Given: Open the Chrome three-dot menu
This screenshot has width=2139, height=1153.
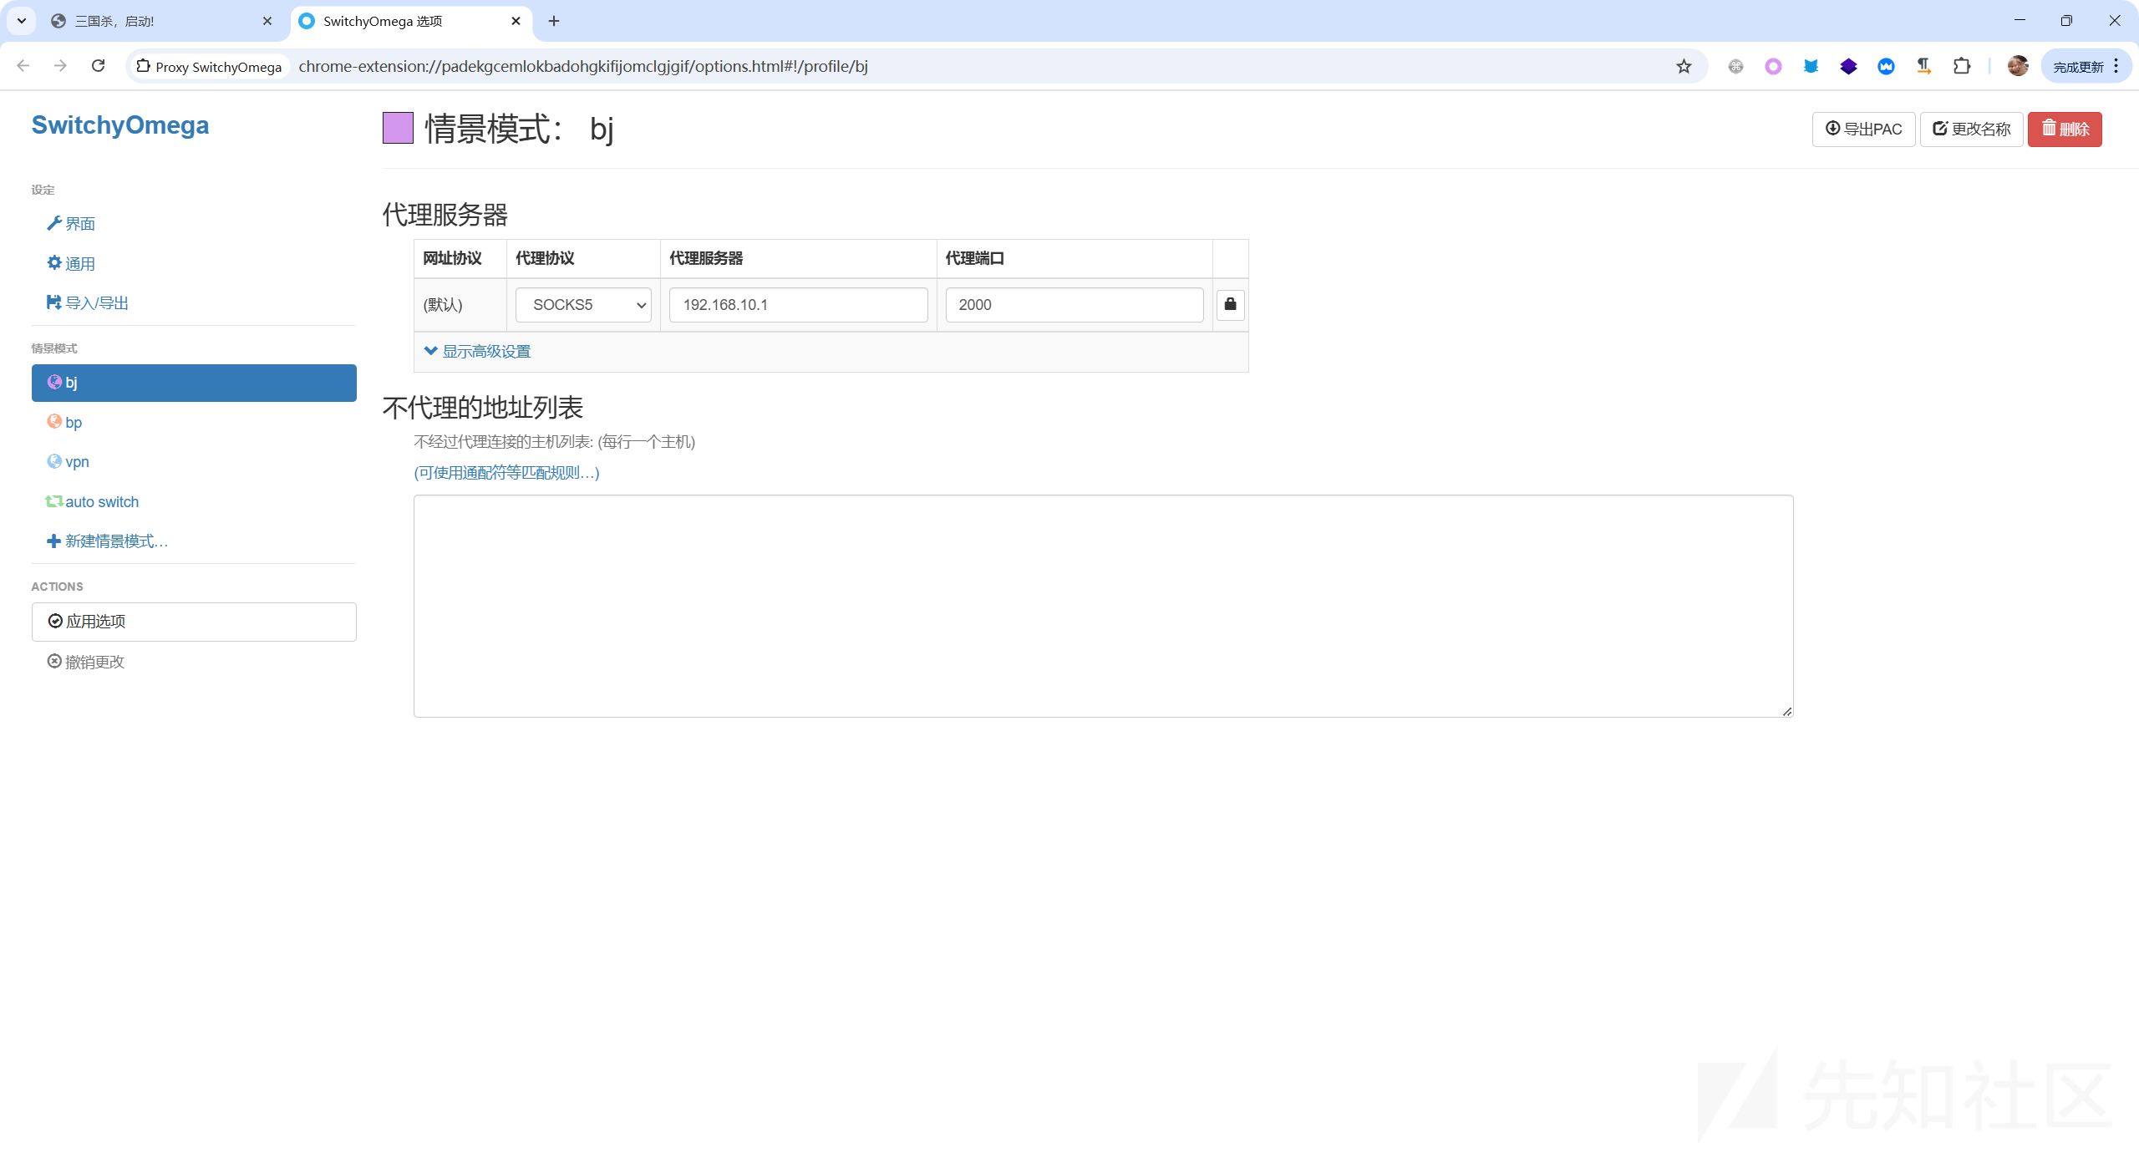Looking at the screenshot, I should tap(2116, 66).
